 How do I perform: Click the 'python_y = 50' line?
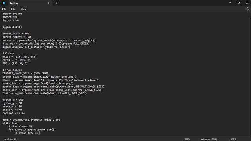[12, 103]
